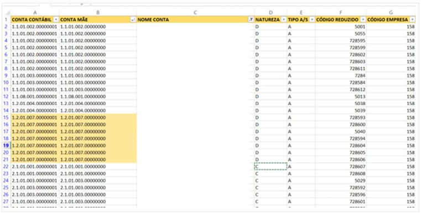Open CÓDIGO REDUZIDO filter dropdown
The width and height of the screenshot is (422, 216).
coord(363,20)
